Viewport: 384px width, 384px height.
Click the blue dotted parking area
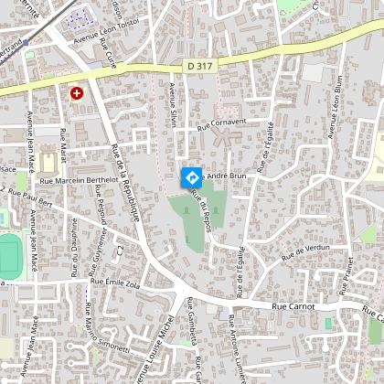pyautogui.click(x=78, y=18)
